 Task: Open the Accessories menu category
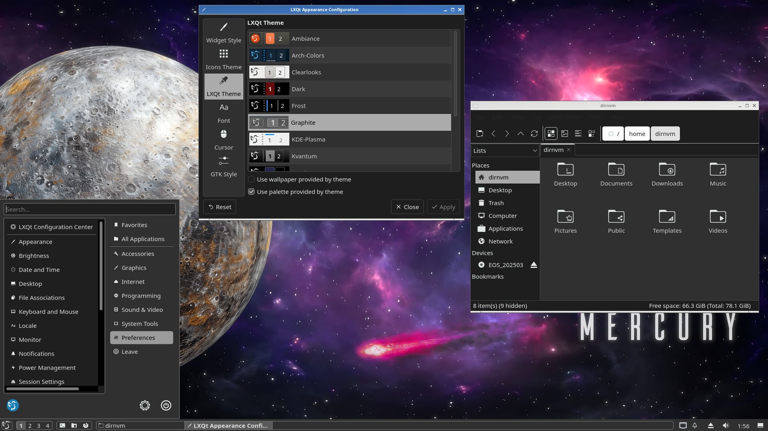pyautogui.click(x=142, y=253)
